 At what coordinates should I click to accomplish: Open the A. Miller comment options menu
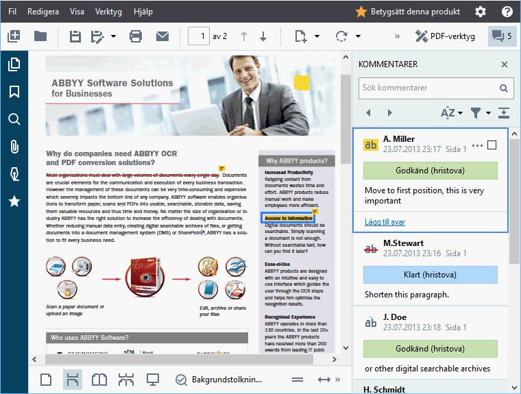point(477,145)
